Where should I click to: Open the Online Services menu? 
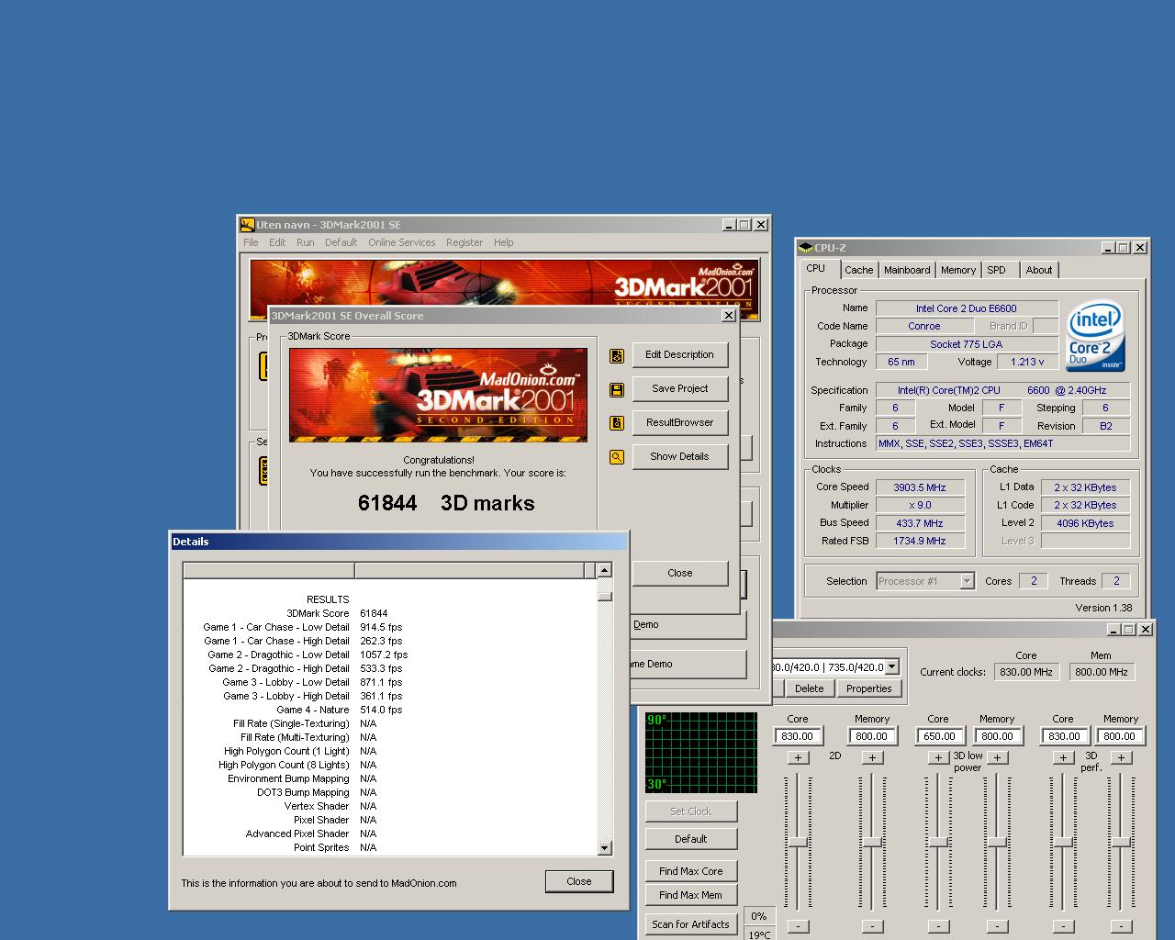click(x=402, y=242)
